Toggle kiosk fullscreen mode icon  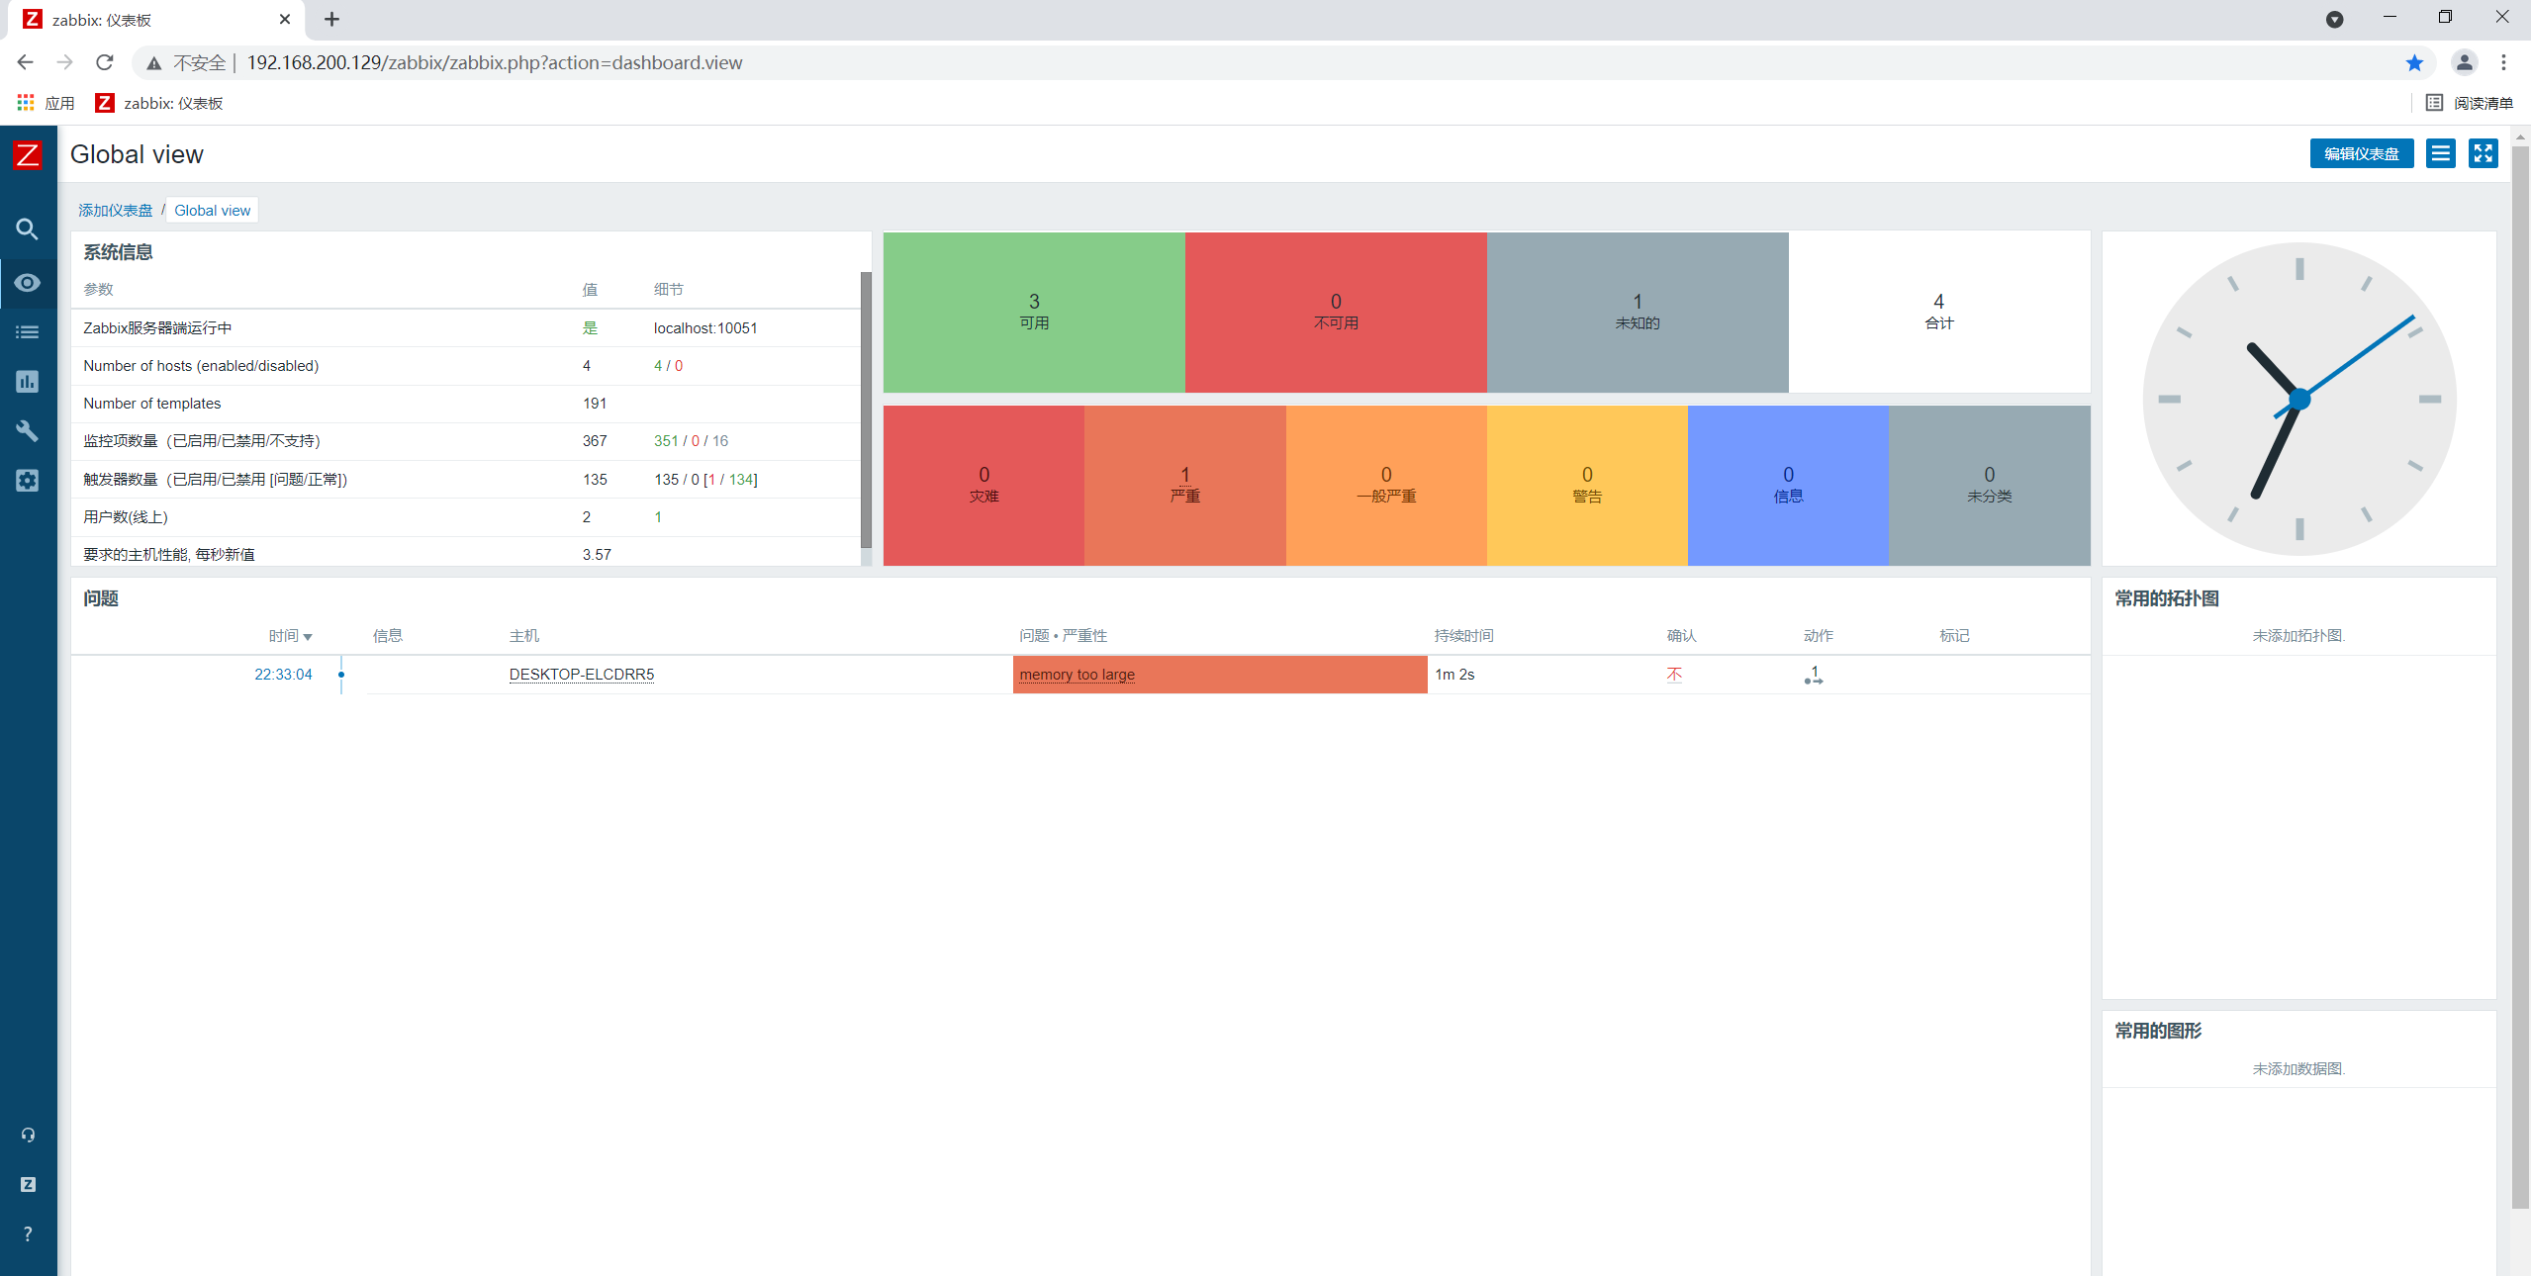[2483, 153]
